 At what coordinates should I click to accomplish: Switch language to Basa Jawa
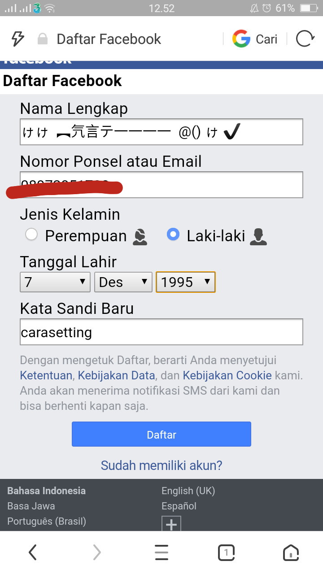point(31,506)
